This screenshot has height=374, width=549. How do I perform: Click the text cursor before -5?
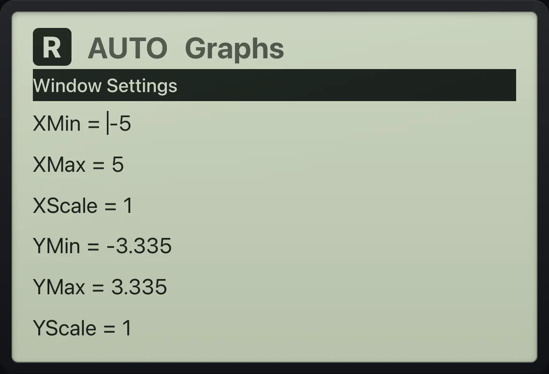point(108,123)
